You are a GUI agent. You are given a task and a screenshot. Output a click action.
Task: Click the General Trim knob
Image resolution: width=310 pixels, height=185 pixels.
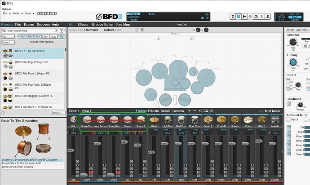tap(293, 42)
